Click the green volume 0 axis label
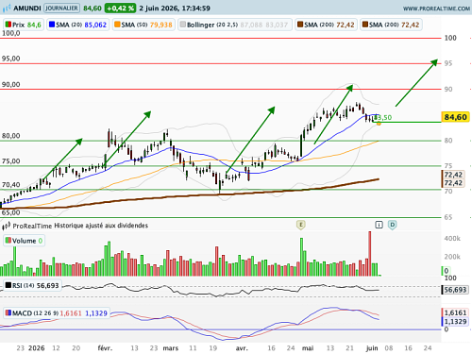 pyautogui.click(x=447, y=271)
